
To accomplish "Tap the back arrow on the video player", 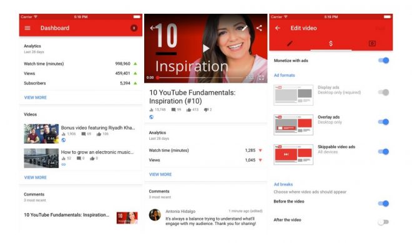I will (x=153, y=28).
